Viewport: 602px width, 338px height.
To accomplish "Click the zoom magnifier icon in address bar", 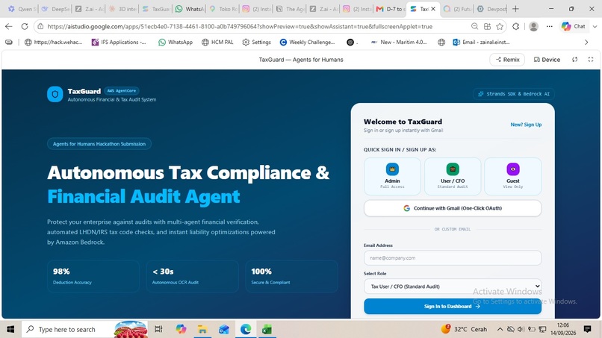I will pos(475,26).
